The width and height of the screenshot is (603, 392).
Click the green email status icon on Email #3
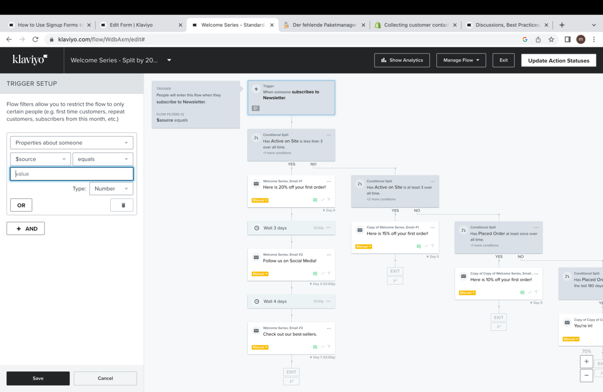316,347
